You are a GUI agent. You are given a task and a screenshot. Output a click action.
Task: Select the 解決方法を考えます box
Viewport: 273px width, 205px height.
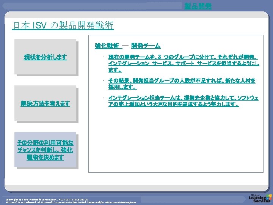(45, 103)
